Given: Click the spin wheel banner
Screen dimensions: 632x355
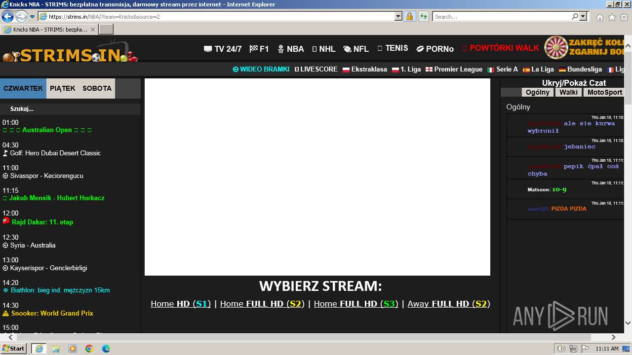Looking at the screenshot, I should (x=585, y=48).
